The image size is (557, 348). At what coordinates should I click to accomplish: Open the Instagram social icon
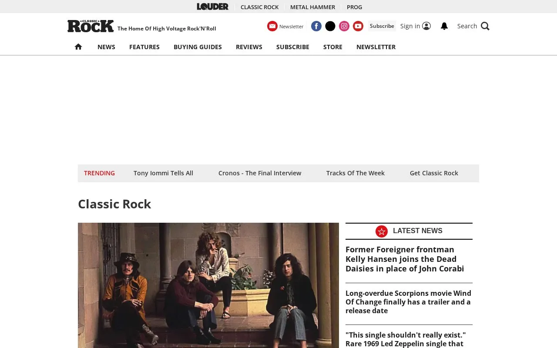coord(344,26)
